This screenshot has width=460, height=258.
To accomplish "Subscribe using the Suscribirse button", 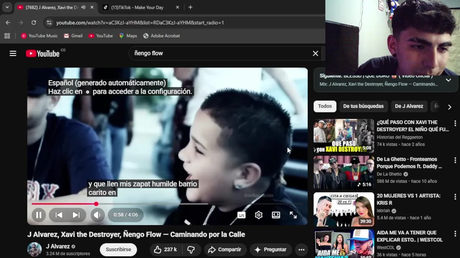I will point(118,249).
